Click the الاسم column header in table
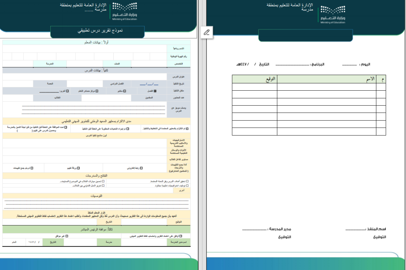 tap(326, 79)
